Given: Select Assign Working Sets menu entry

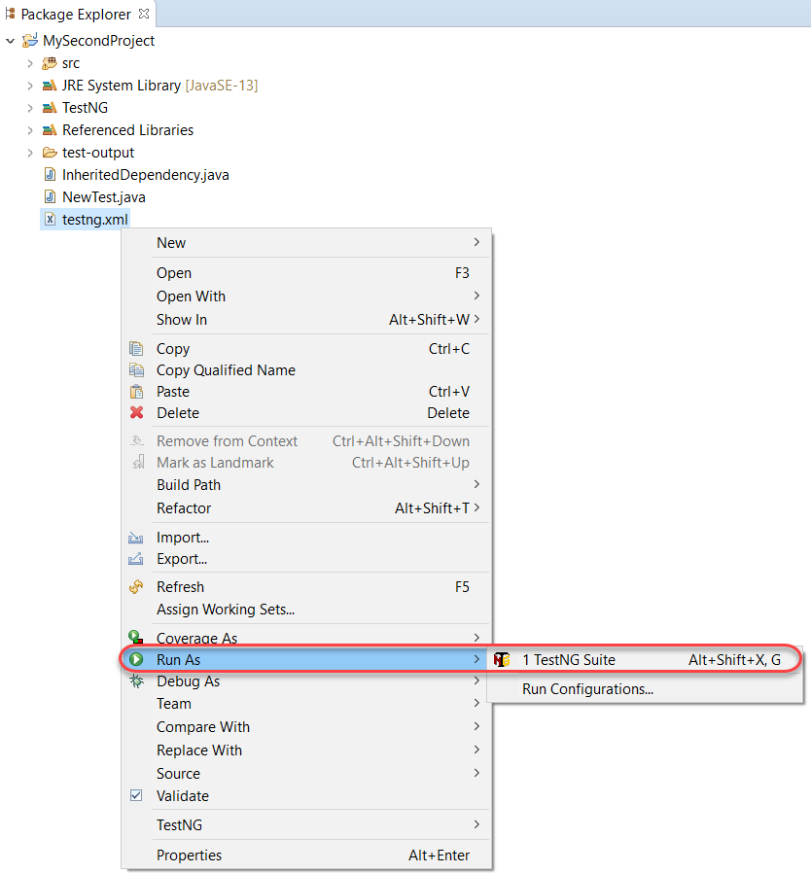Looking at the screenshot, I should coord(305,610).
